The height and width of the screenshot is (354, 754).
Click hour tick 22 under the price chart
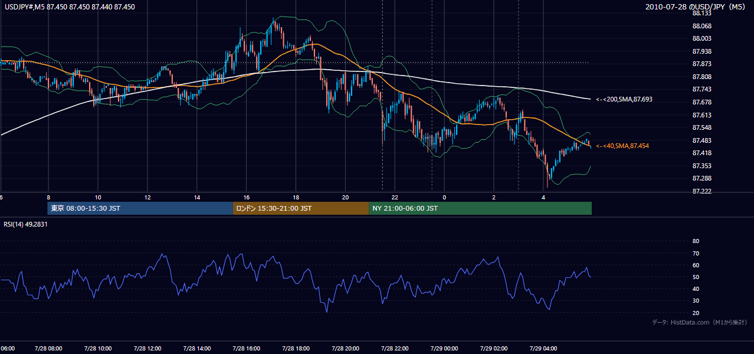coord(395,197)
